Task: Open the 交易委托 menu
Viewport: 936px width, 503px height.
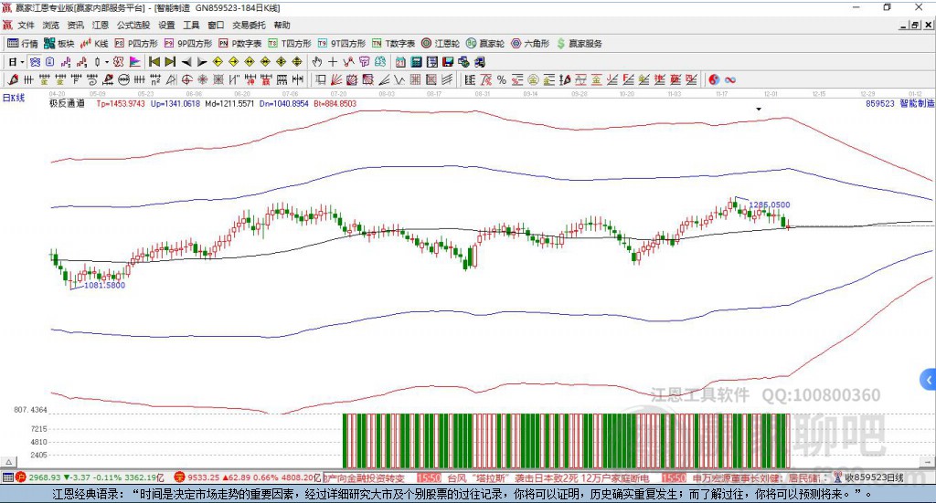Action: tap(249, 25)
